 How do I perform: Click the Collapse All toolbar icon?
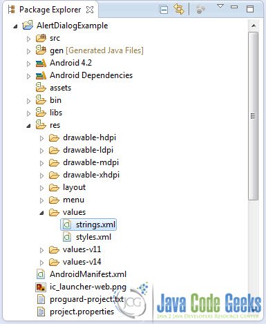point(164,10)
